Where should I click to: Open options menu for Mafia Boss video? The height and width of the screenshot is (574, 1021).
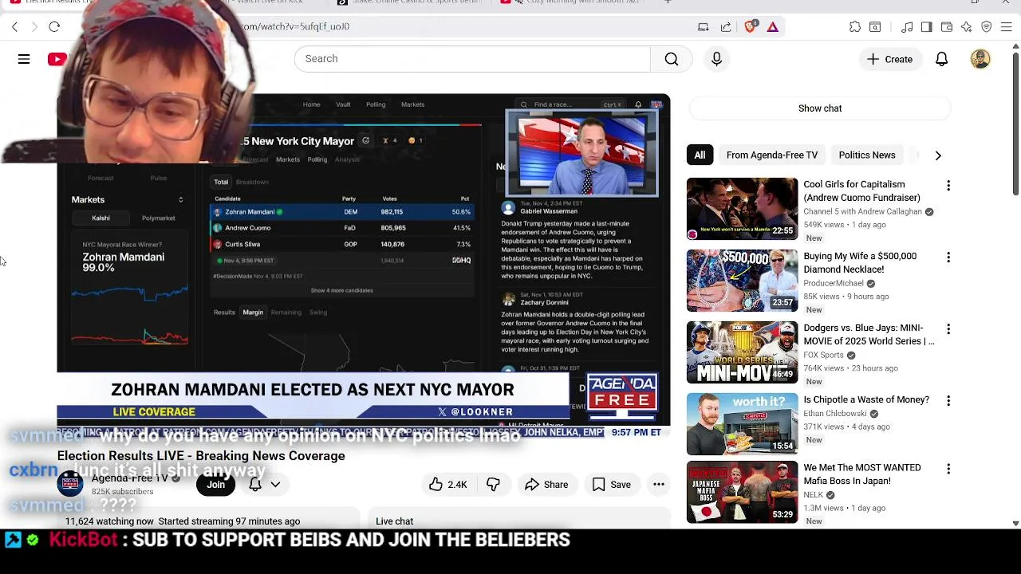coord(948,469)
